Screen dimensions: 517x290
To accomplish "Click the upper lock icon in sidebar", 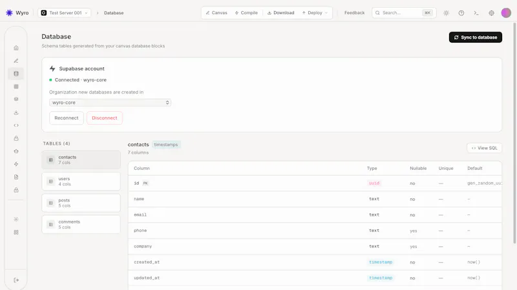I will pyautogui.click(x=16, y=138).
